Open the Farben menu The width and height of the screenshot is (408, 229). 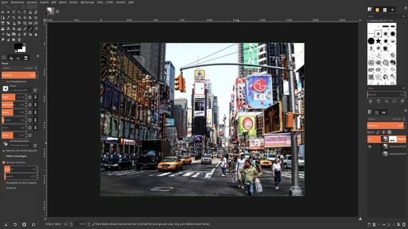(73, 2)
